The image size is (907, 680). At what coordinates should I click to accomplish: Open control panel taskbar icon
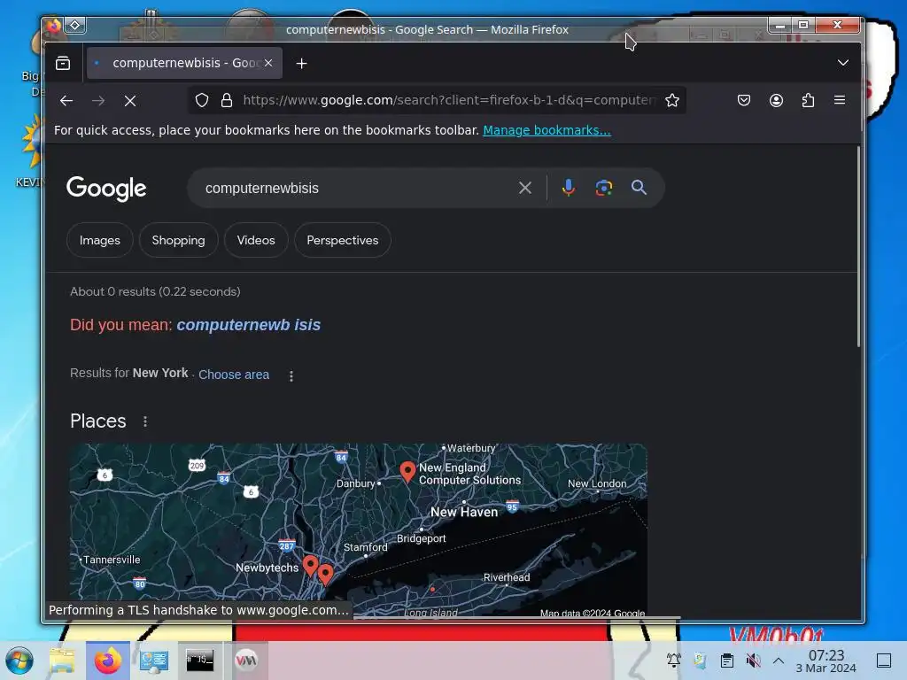(154, 661)
